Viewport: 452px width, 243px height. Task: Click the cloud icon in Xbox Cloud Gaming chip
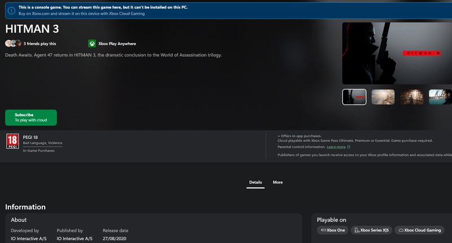[x=401, y=230]
